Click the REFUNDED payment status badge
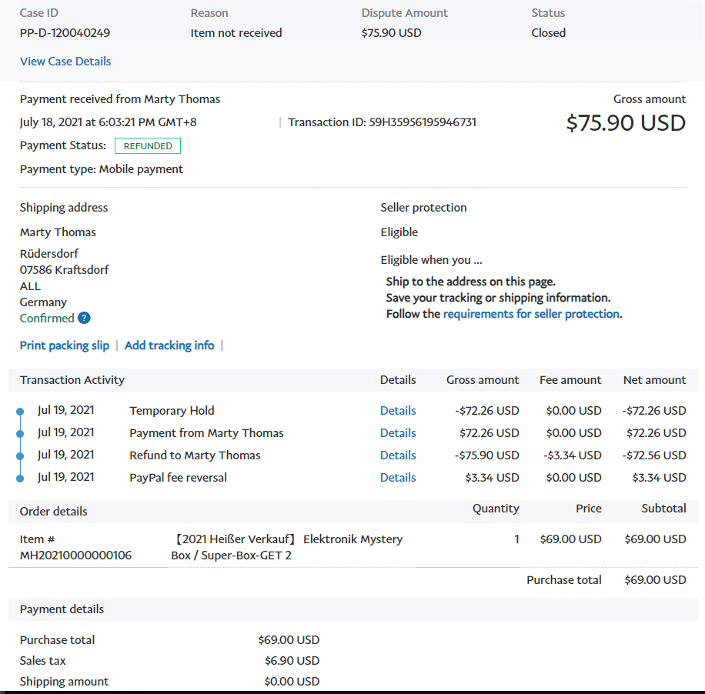705x694 pixels. (x=148, y=146)
